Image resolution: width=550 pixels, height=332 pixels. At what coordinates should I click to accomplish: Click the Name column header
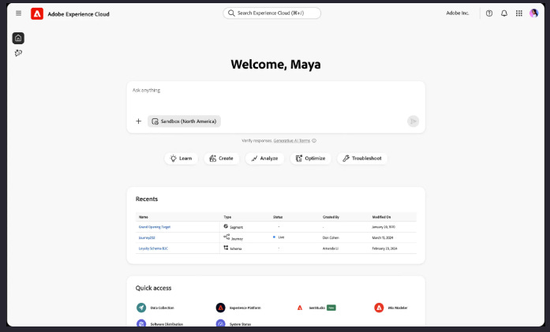tap(143, 217)
